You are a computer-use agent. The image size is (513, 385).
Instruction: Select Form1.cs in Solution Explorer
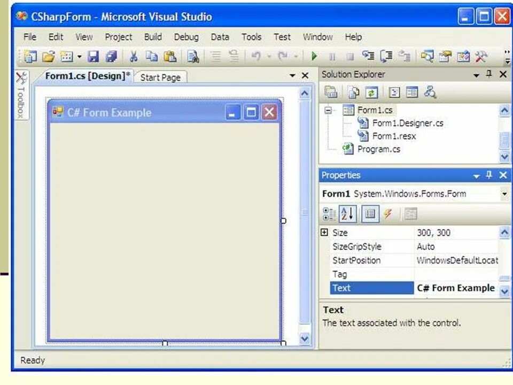pos(375,110)
